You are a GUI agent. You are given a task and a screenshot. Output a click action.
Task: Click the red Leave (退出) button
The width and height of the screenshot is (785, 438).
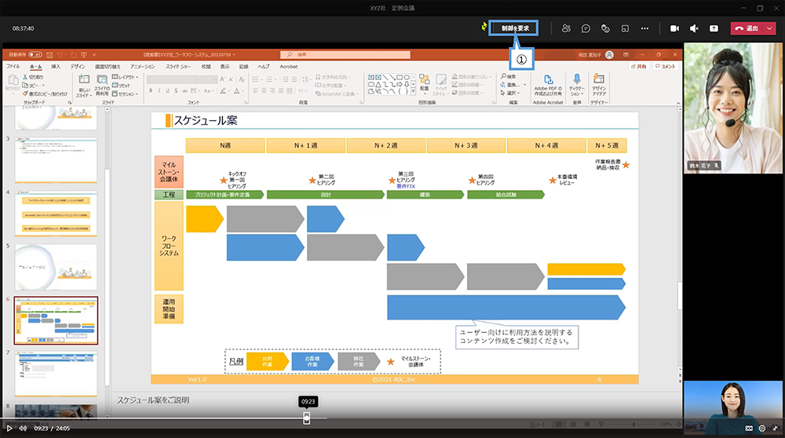pyautogui.click(x=747, y=28)
